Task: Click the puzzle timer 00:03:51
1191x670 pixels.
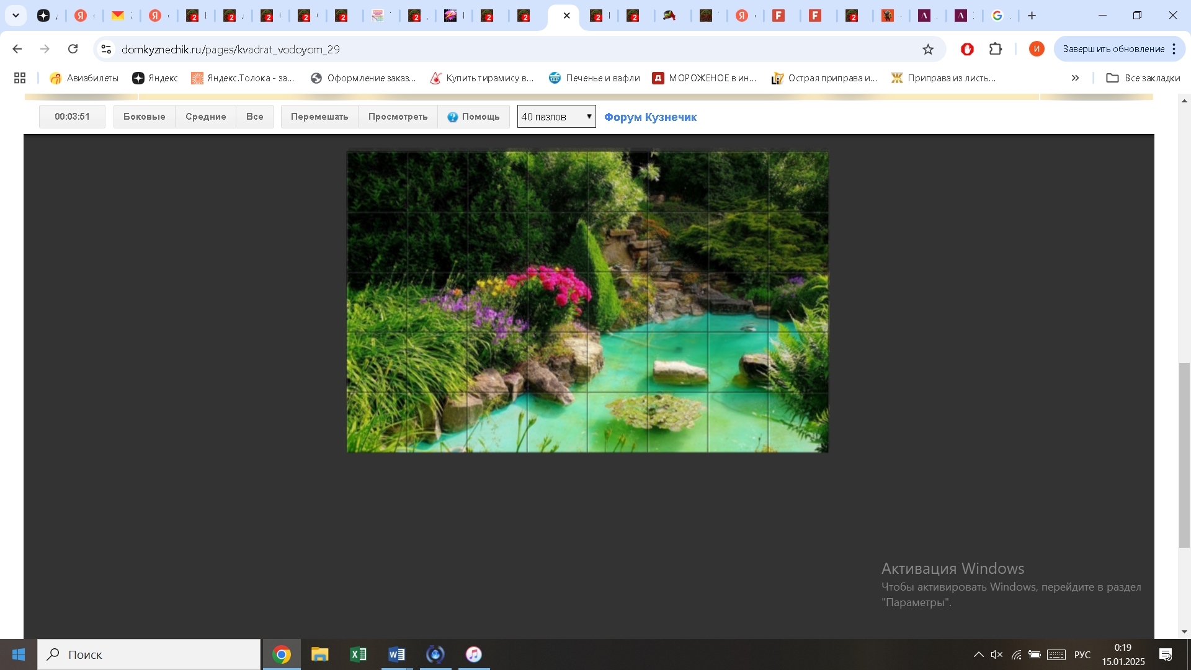Action: pos(72,117)
